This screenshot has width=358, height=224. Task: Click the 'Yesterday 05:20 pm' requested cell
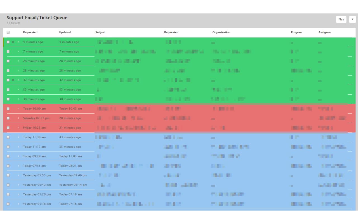[37, 194]
